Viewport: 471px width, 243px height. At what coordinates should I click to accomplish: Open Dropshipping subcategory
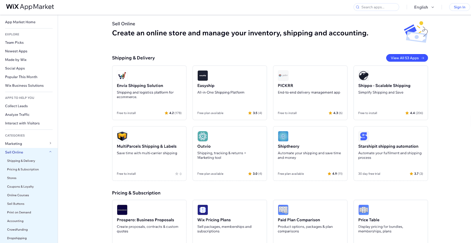17,238
